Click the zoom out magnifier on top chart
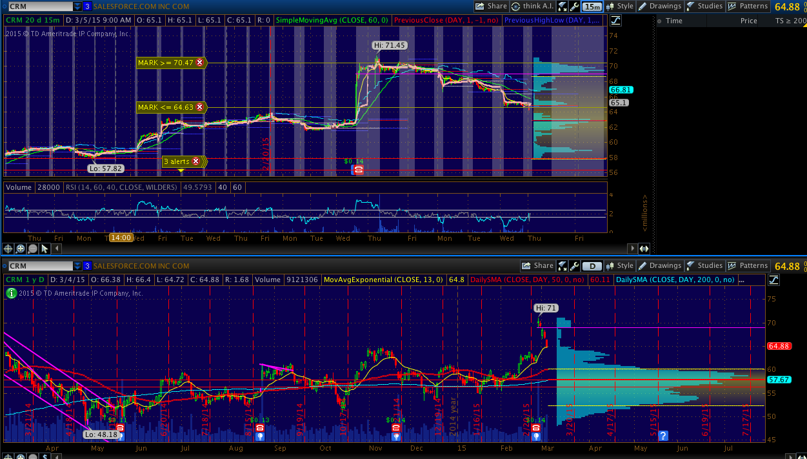Screen dimensions: 807x459 coord(33,249)
